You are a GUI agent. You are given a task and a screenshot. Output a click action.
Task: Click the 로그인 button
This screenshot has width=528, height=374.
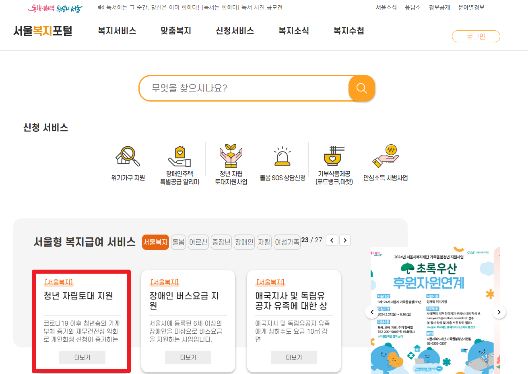(476, 36)
